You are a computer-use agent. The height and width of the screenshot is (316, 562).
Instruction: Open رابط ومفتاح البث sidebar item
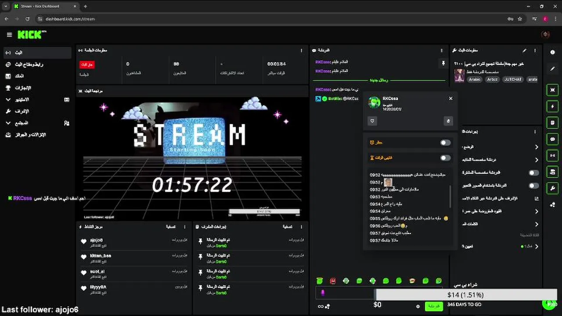tap(36, 65)
